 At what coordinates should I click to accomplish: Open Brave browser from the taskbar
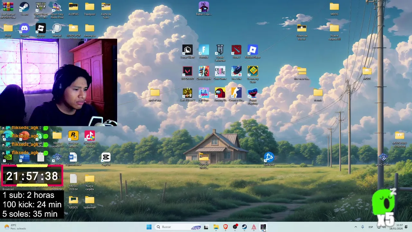225,227
